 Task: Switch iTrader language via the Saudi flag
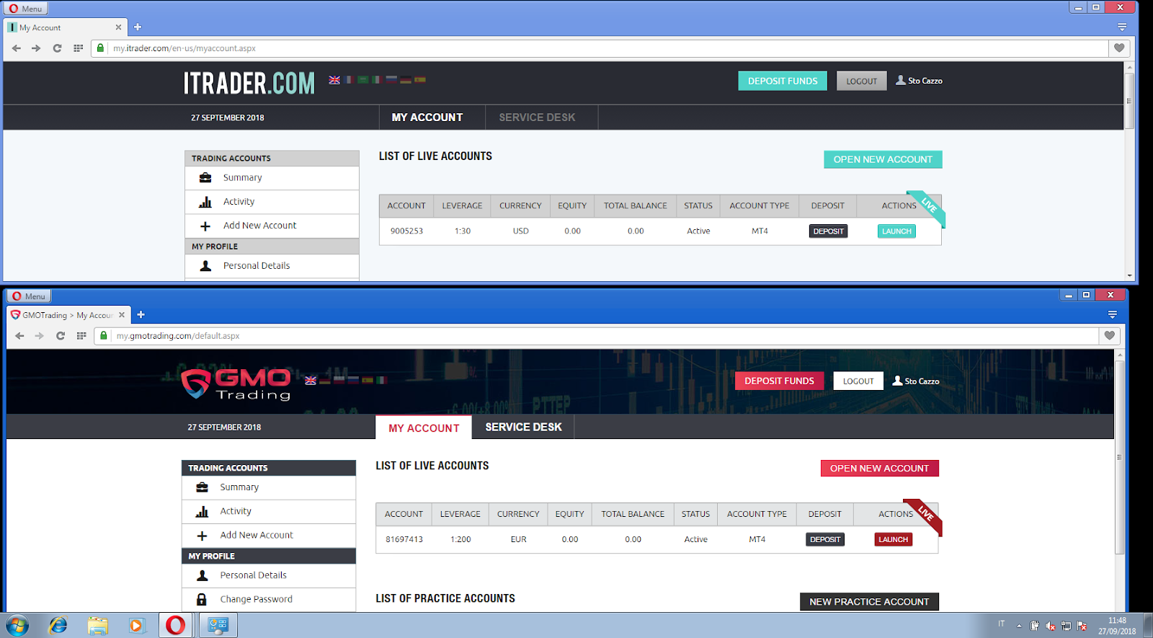point(363,80)
